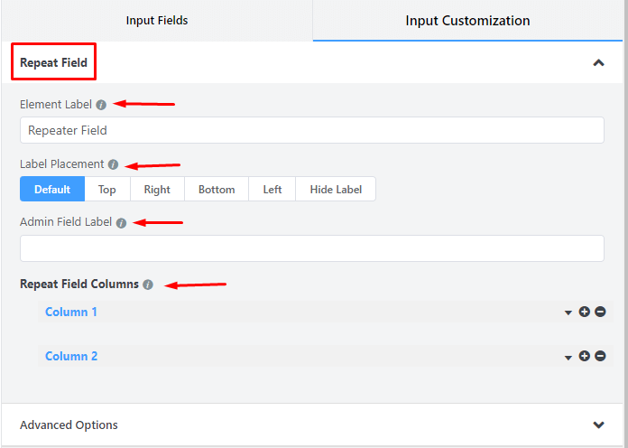Image resolution: width=628 pixels, height=448 pixels.
Task: Expand Column 2 settings caret
Action: (568, 357)
